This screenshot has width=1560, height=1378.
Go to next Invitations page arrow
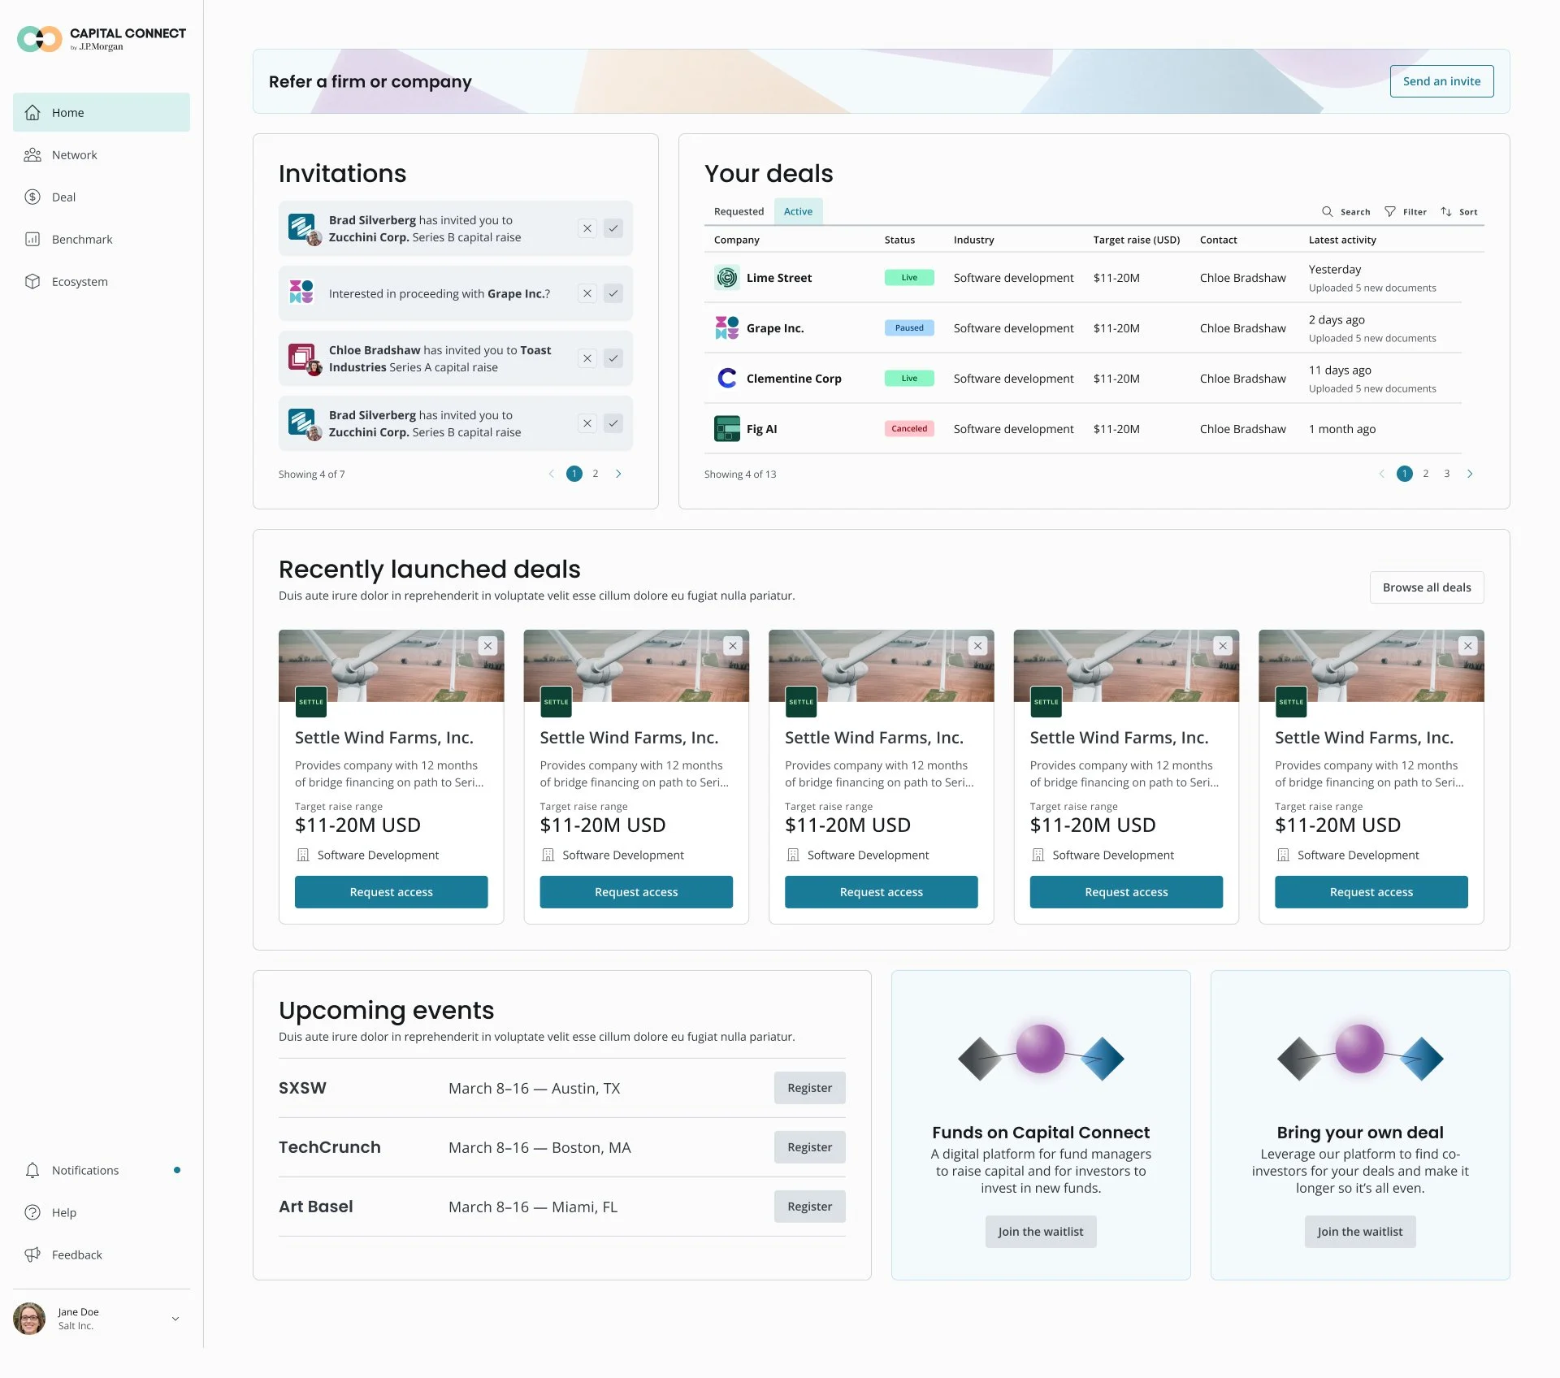click(618, 474)
